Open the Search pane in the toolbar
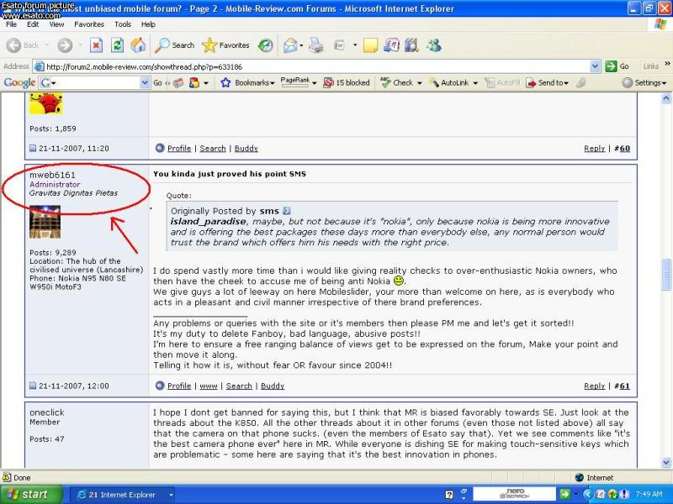Screen dimensions: 673x504 click(x=174, y=45)
